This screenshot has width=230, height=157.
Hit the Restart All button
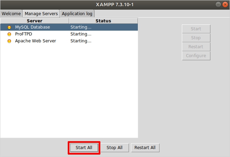[x=145, y=148]
